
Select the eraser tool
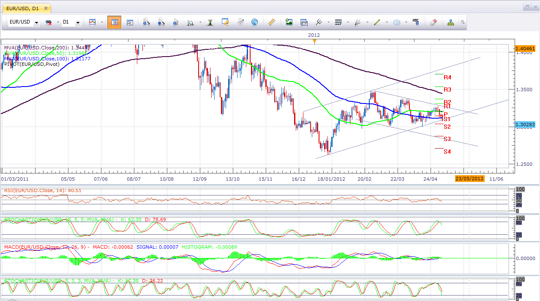[x=433, y=22]
